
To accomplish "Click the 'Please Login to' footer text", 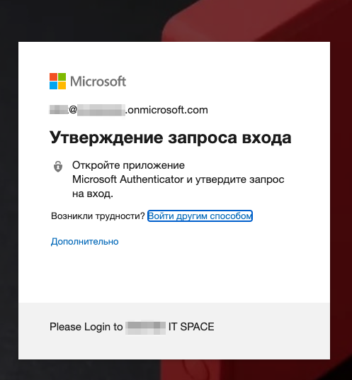I will (x=86, y=327).
